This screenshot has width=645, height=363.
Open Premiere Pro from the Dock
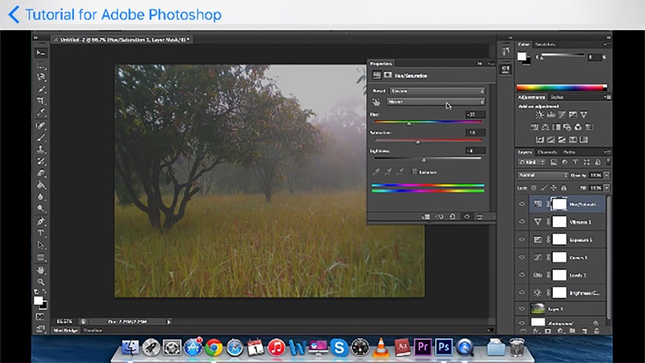[422, 347]
